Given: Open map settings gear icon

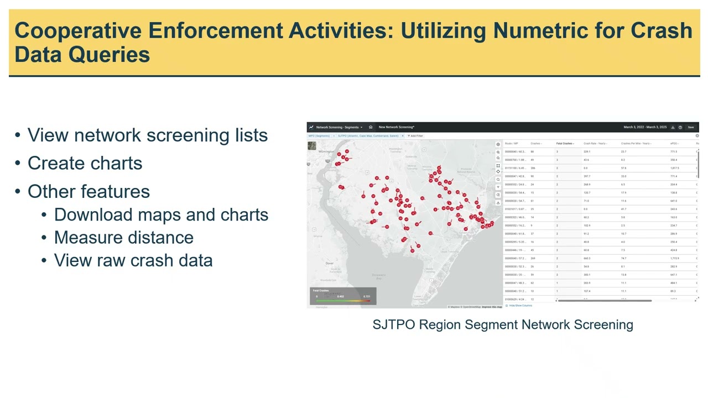Looking at the screenshot, I should point(498,144).
